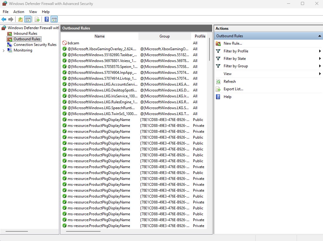The height and width of the screenshot is (241, 323).
Task: Click the New Rule icon in Actions
Action: click(x=218, y=43)
